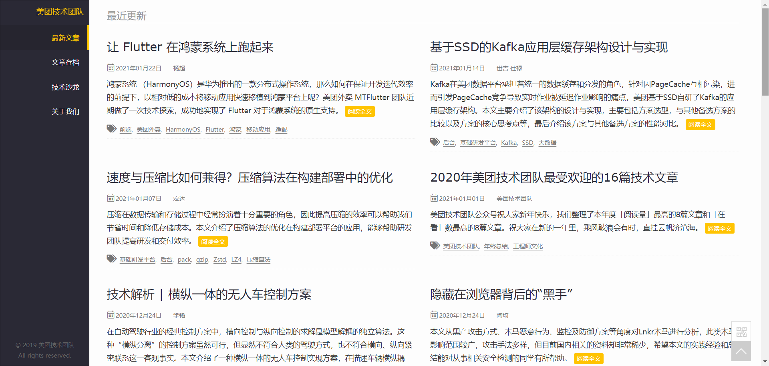The width and height of the screenshot is (769, 366).
Task: Click the tags icon before 前端 tag
Action: [x=111, y=128]
